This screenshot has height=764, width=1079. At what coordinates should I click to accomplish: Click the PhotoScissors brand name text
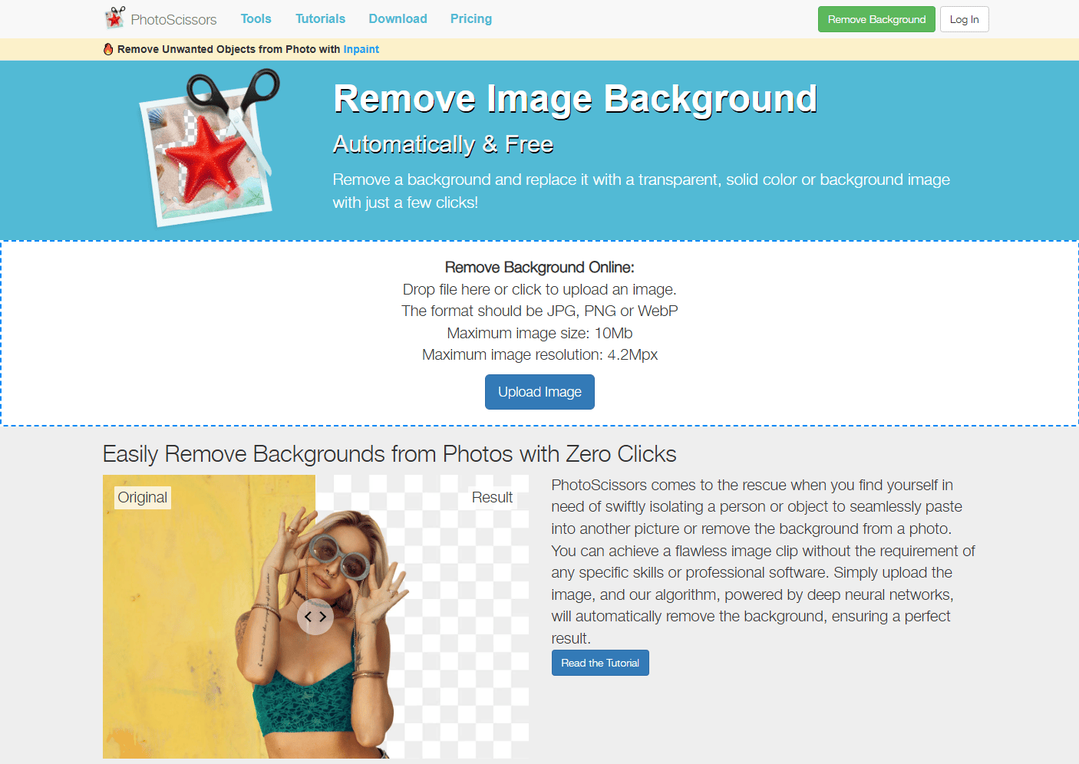173,19
